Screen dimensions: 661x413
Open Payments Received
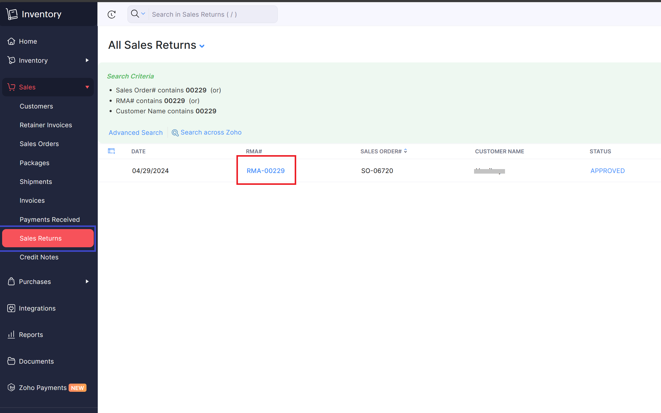pos(50,220)
